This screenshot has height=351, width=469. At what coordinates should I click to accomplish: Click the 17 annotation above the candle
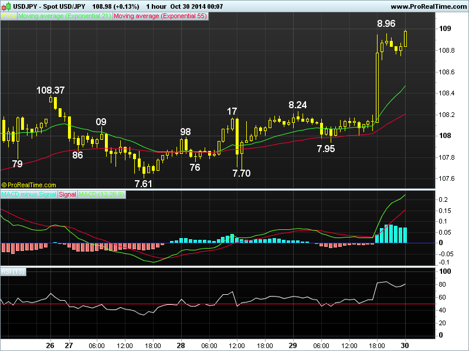tap(232, 112)
